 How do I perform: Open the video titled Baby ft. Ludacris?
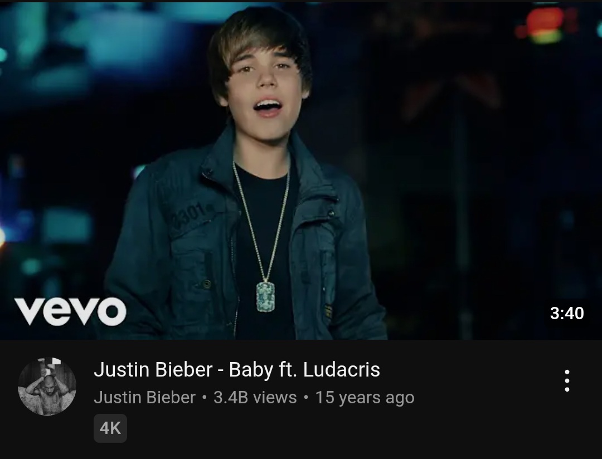point(237,369)
